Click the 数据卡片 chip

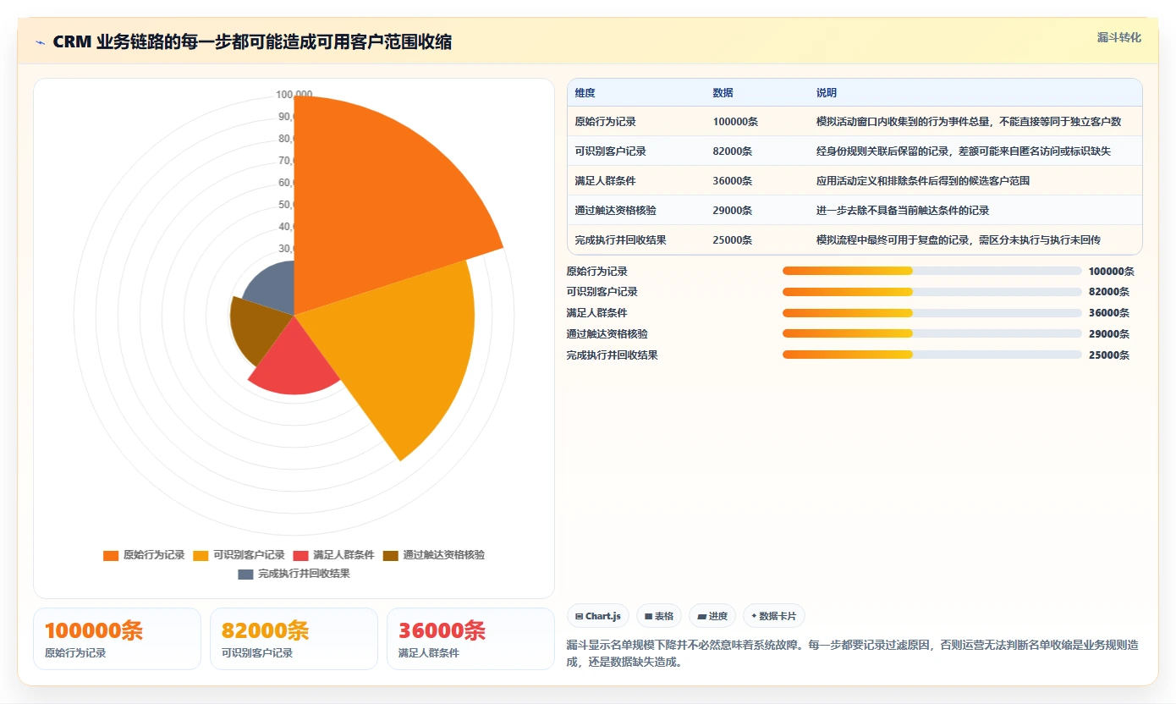pos(774,616)
